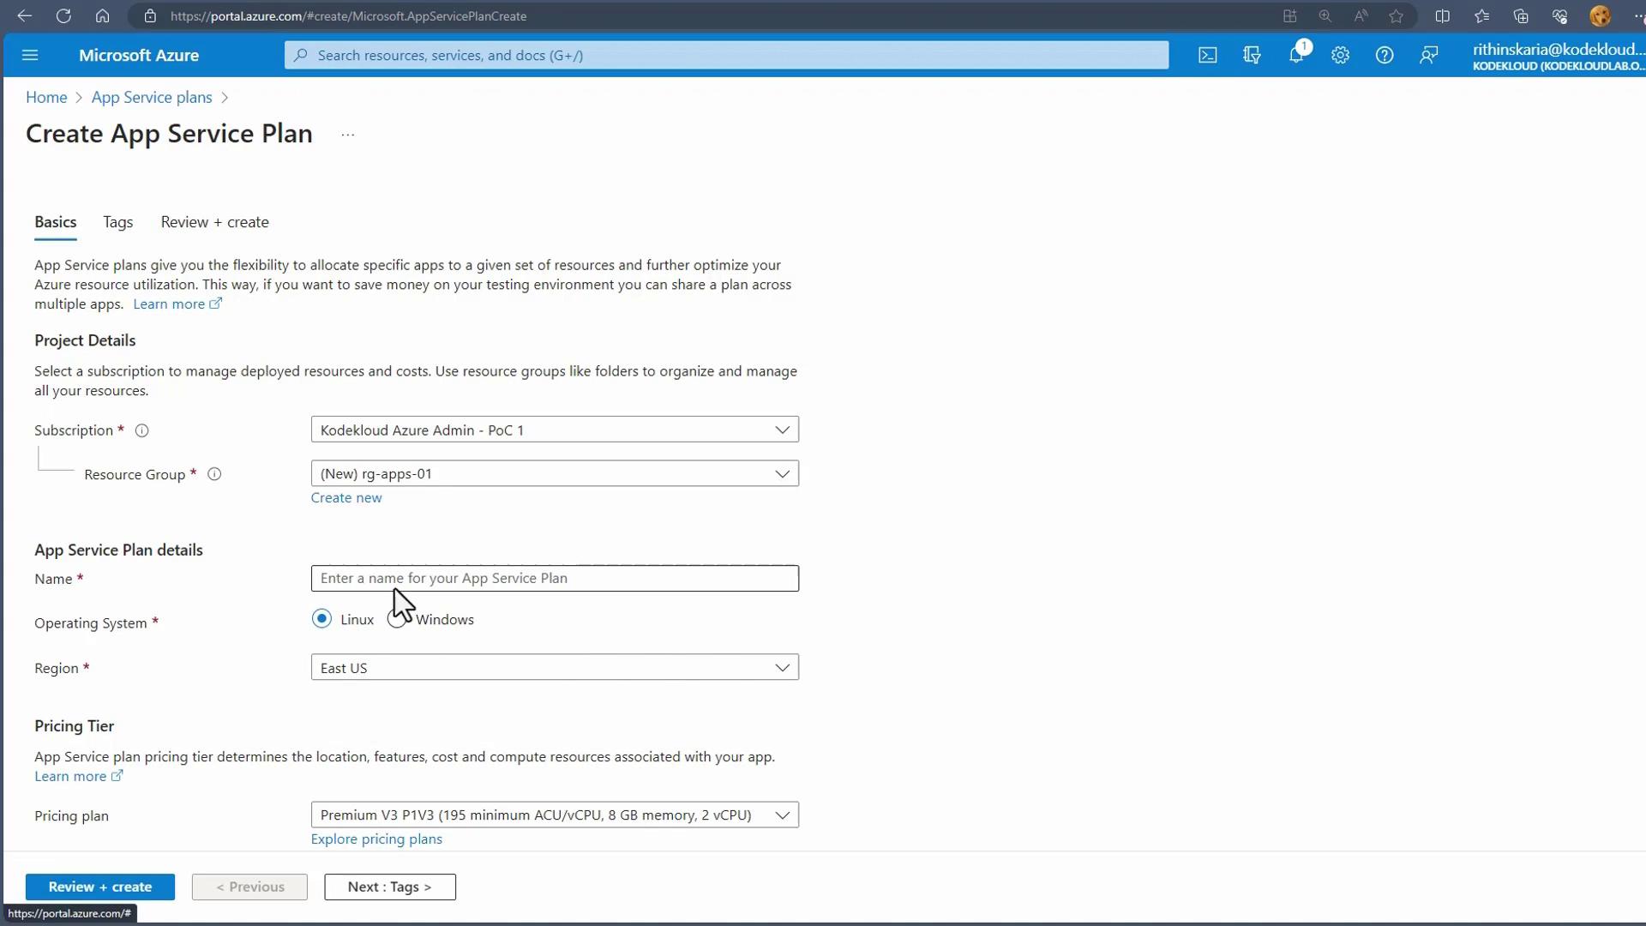
Task: Expand the Subscription dropdown
Action: pos(555,430)
